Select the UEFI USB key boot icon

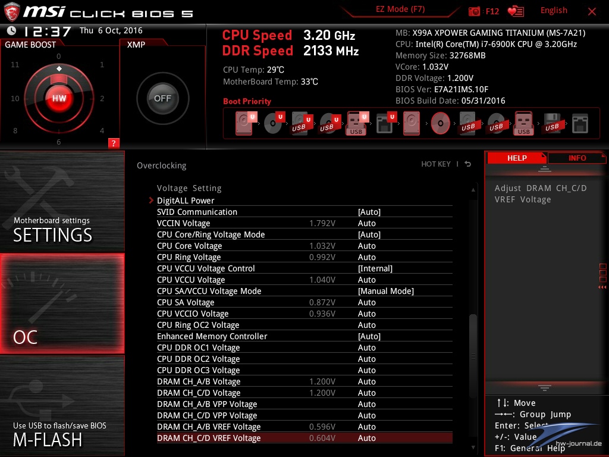(x=357, y=124)
